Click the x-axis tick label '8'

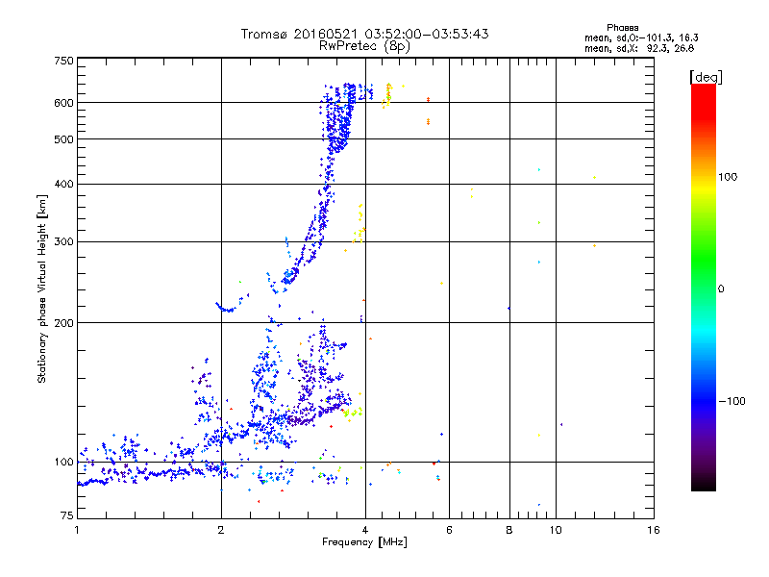pos(509,530)
